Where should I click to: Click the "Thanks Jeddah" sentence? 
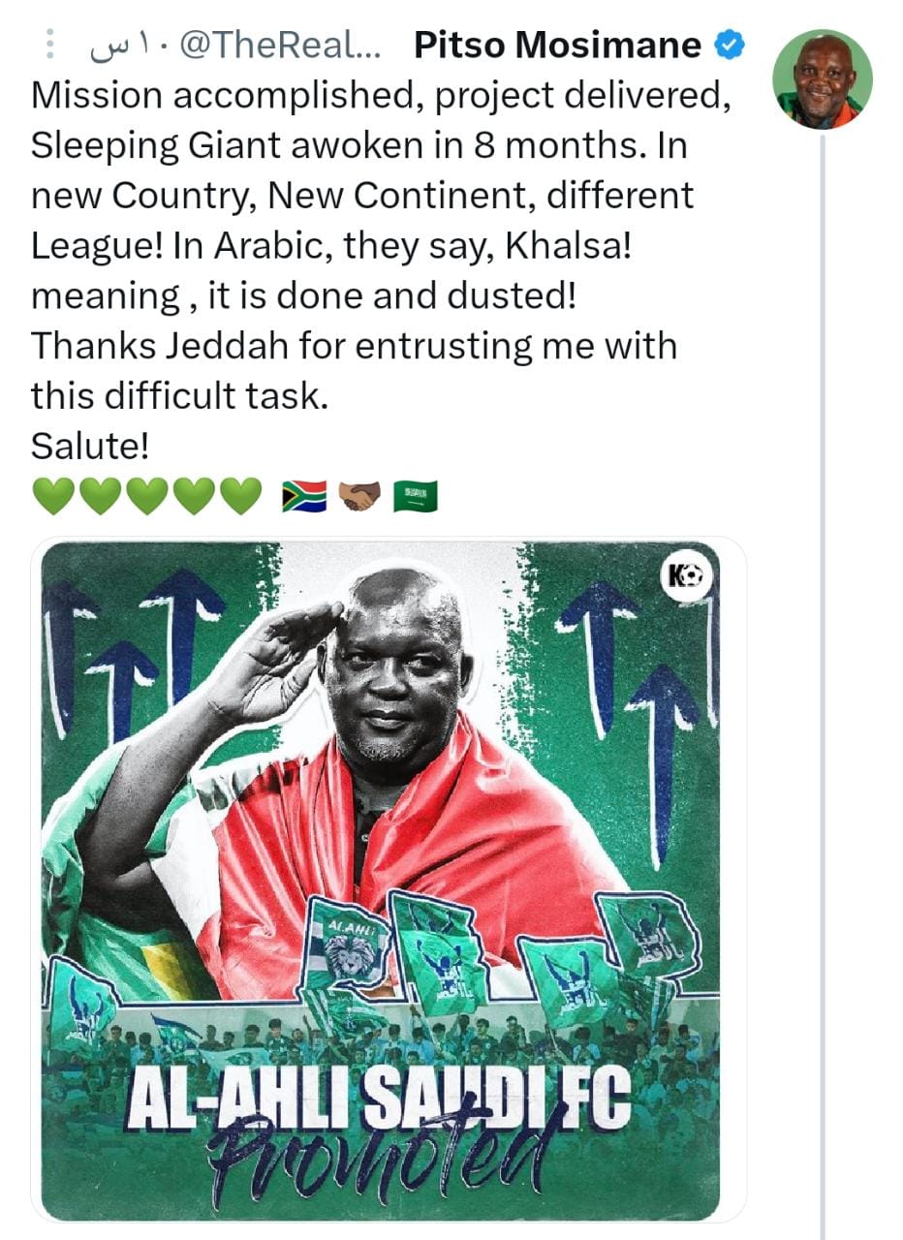pos(354,346)
